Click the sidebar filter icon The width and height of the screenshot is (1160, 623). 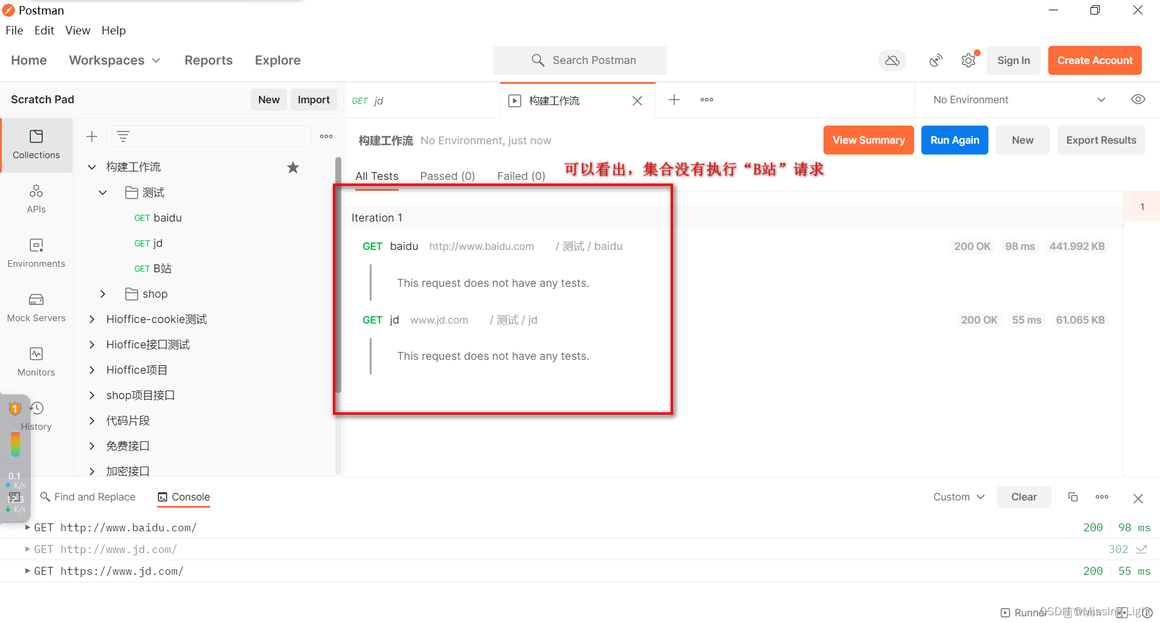123,136
